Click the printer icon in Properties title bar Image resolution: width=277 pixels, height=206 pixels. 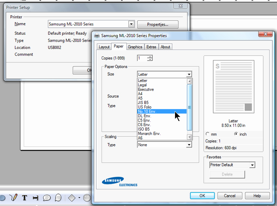point(97,36)
